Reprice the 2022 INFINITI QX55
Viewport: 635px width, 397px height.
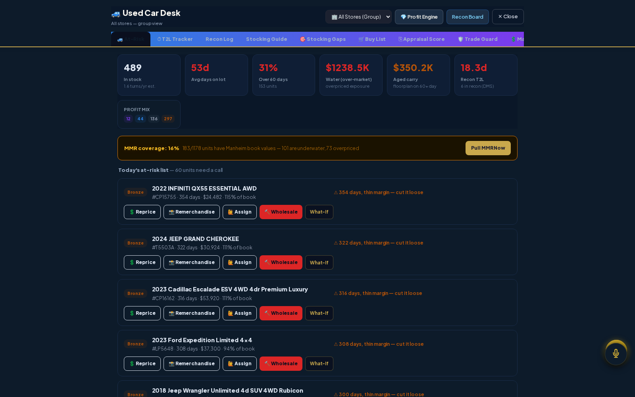(x=142, y=212)
